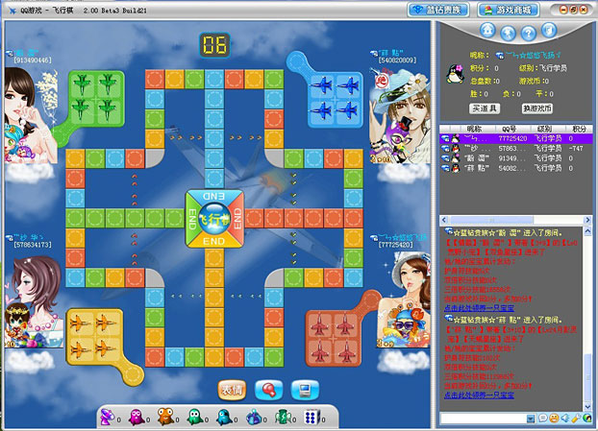Open the 蓝钻贵族 page
Screen dimensions: 598x431
pos(438,9)
